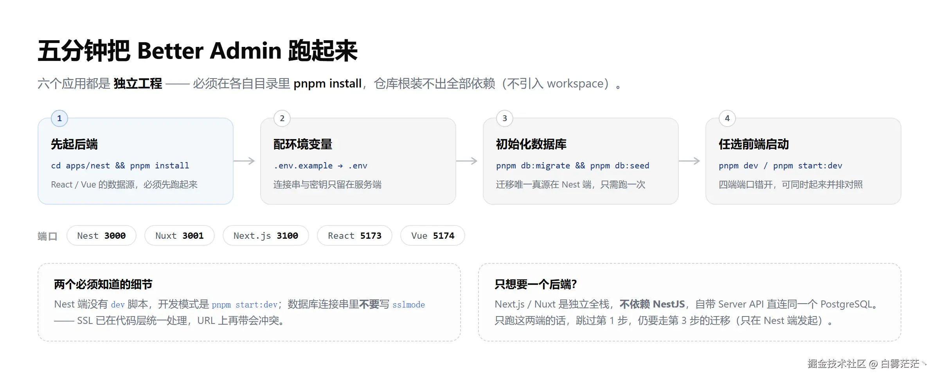
Task: Click the bold 不依赖 NestJS text
Action: (652, 304)
